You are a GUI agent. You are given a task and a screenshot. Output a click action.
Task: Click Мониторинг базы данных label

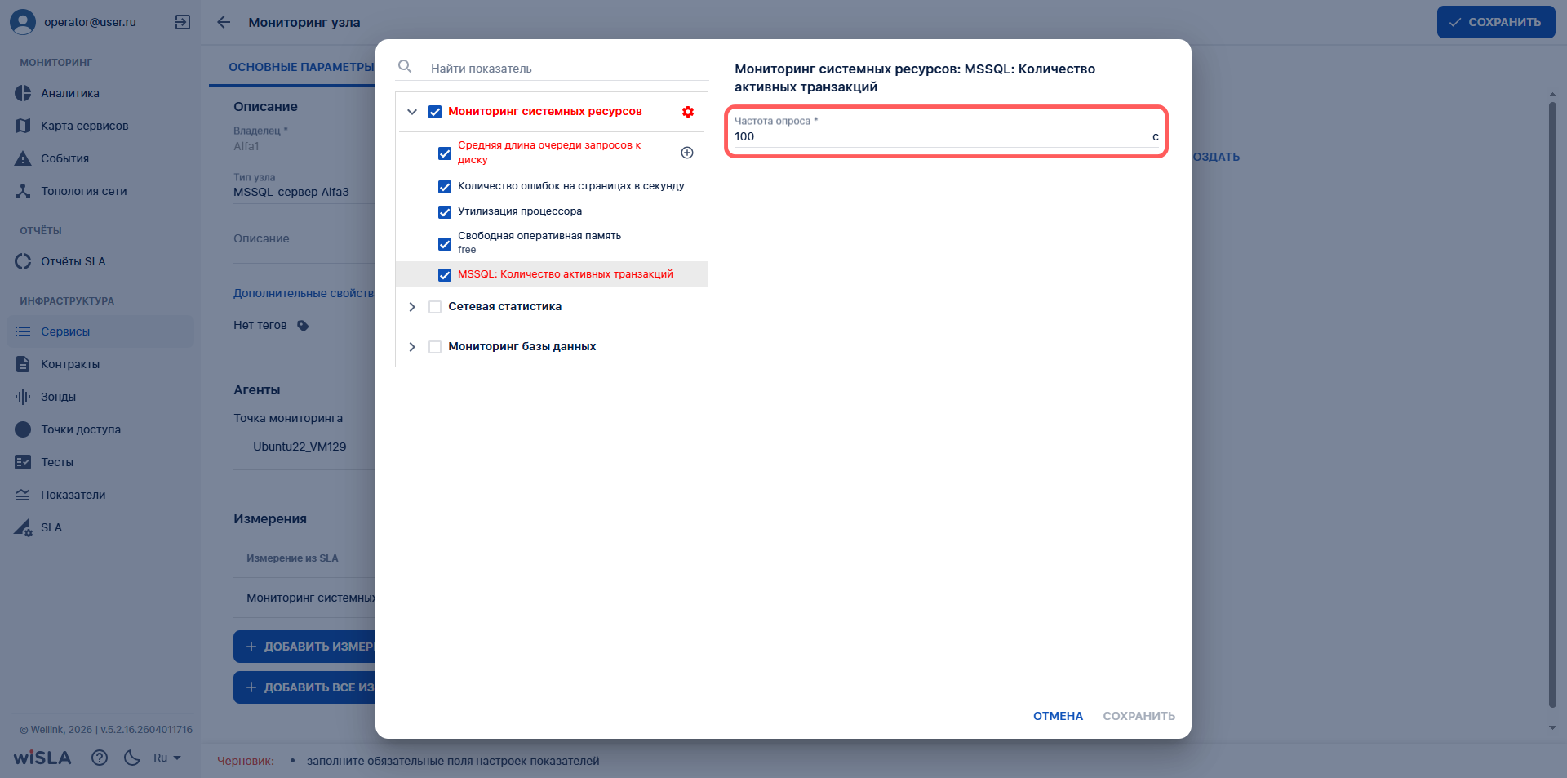click(x=522, y=347)
